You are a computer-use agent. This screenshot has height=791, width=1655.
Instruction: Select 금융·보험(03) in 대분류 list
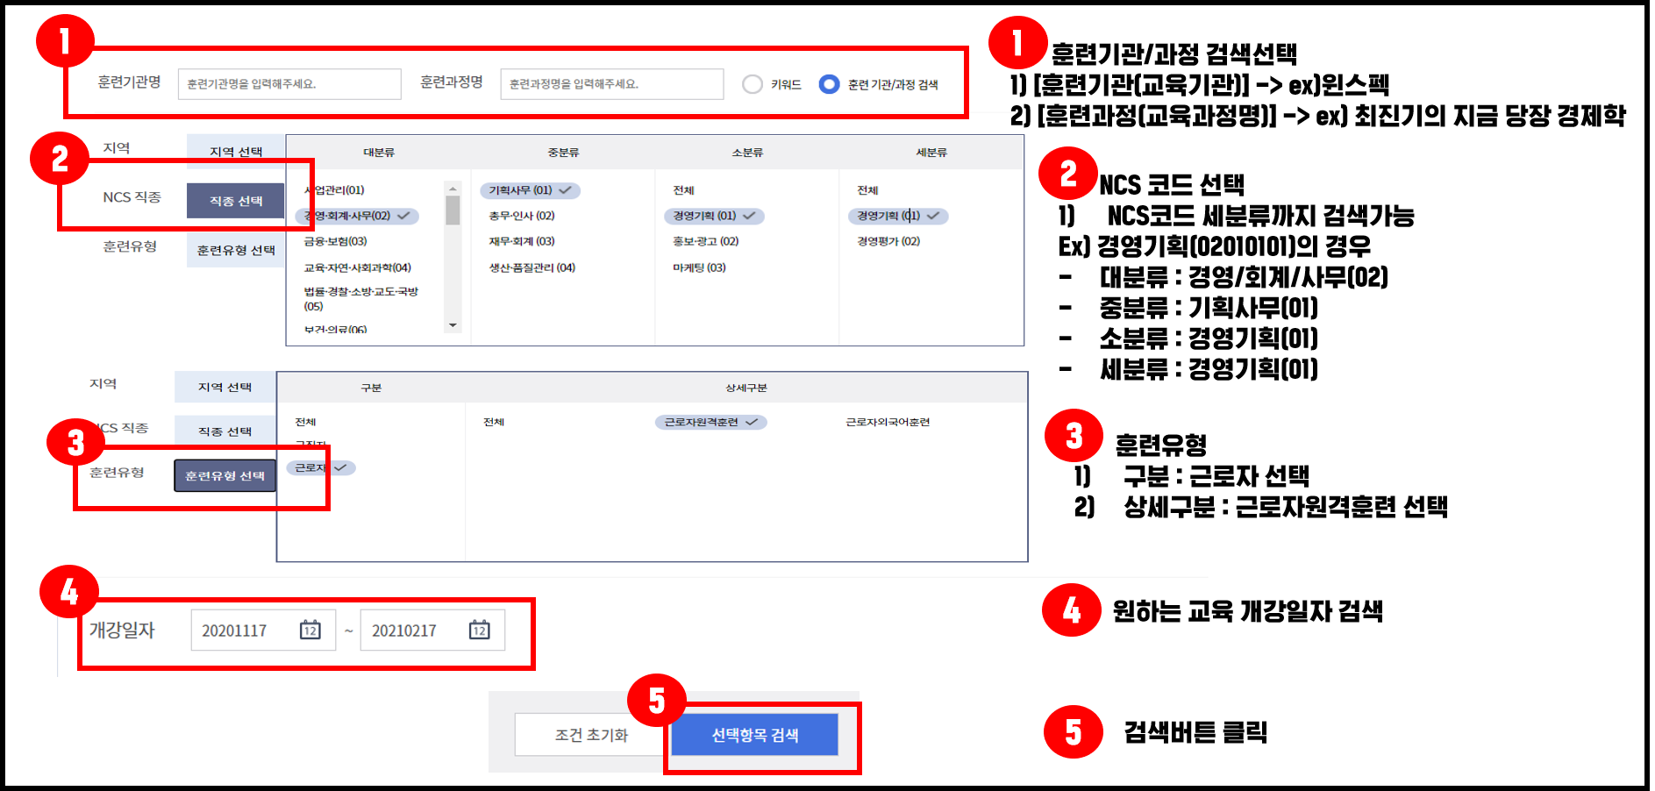[335, 241]
